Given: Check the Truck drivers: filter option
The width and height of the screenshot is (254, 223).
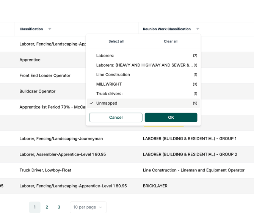Looking at the screenshot, I should (143, 94).
